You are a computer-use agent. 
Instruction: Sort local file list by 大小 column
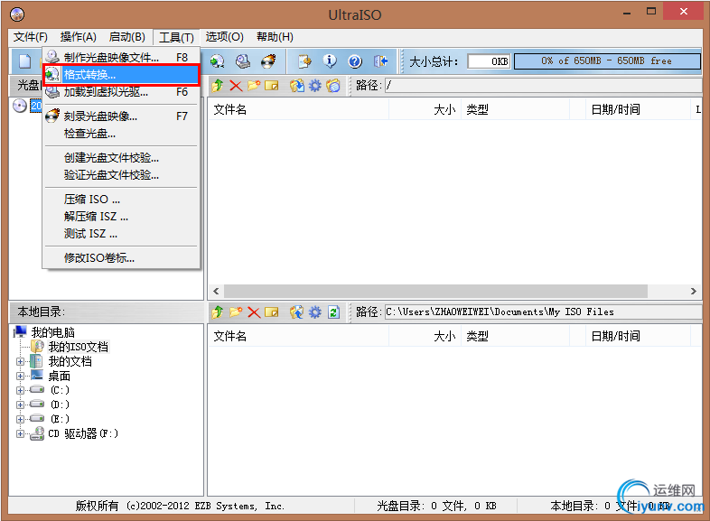click(x=425, y=336)
